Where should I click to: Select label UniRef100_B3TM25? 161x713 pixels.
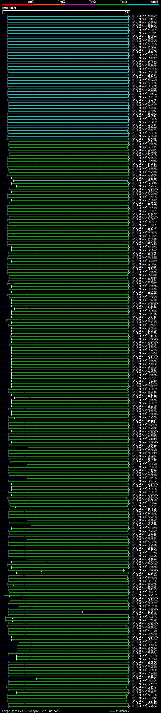[144, 91]
